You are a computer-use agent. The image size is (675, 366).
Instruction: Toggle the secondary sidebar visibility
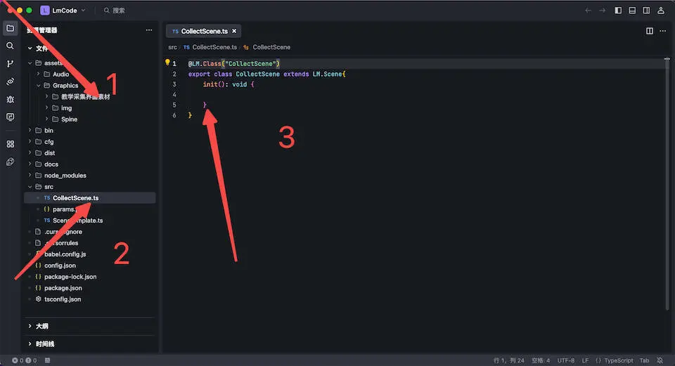point(646,11)
